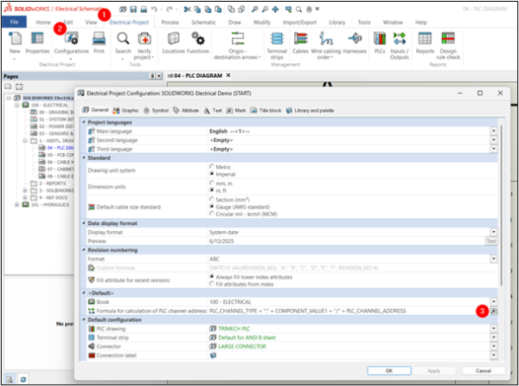Screen dimensions: 519x386
Task: Select Section (mm²) cable size standard
Action: click(212, 199)
